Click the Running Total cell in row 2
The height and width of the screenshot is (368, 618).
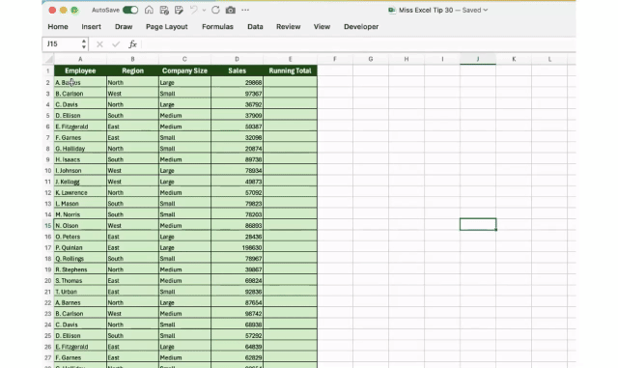pos(290,82)
